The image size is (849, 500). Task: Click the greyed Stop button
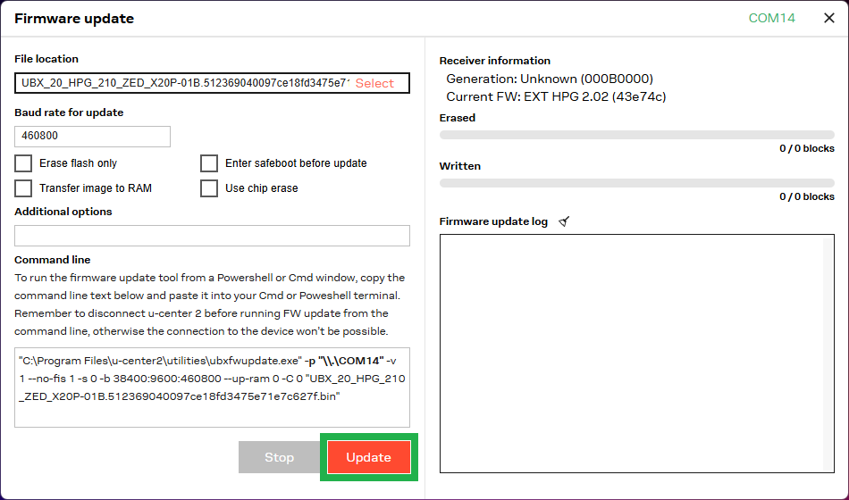280,457
